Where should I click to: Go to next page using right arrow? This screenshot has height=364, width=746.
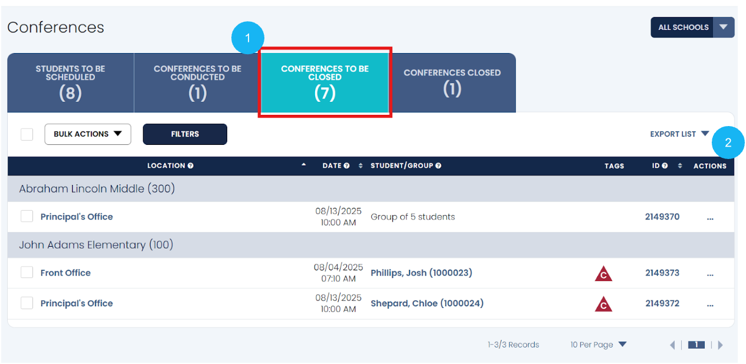coord(721,345)
